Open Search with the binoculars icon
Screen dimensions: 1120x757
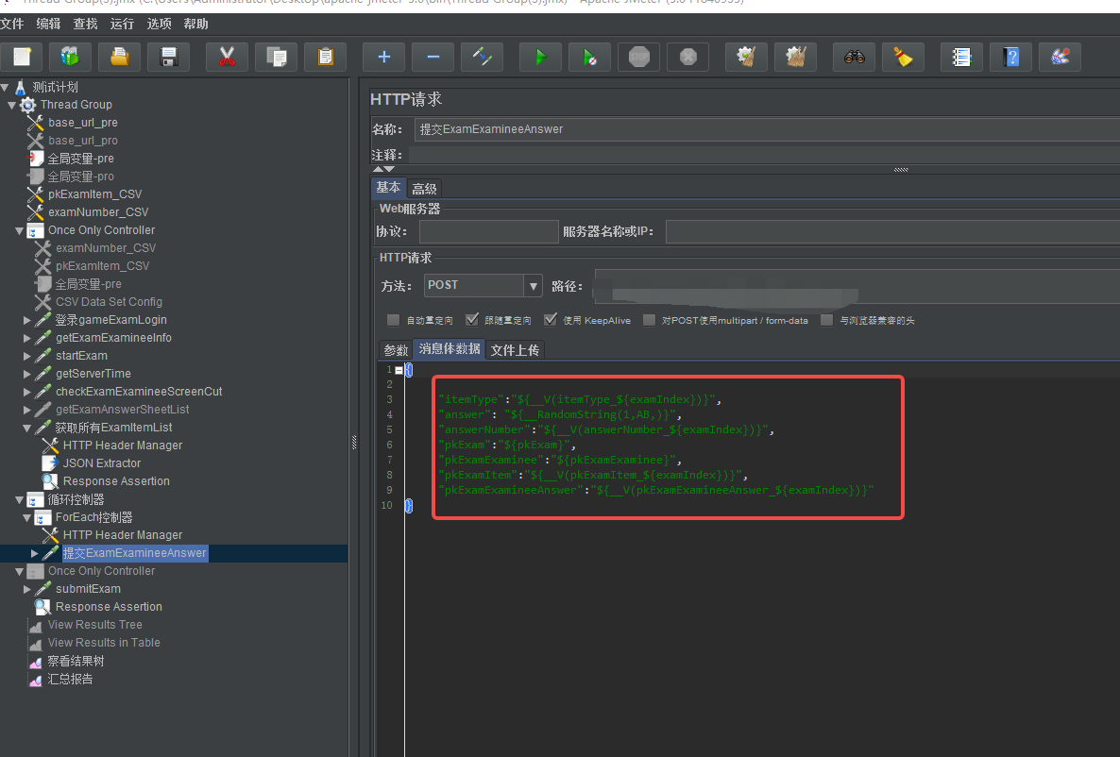point(855,58)
